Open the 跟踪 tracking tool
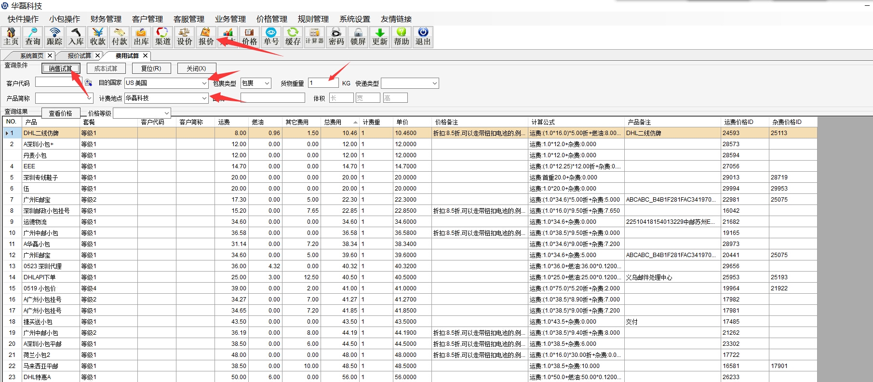This screenshot has width=873, height=382. point(54,37)
